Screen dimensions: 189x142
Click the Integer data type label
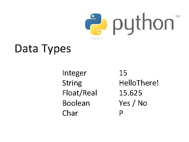click(x=74, y=73)
